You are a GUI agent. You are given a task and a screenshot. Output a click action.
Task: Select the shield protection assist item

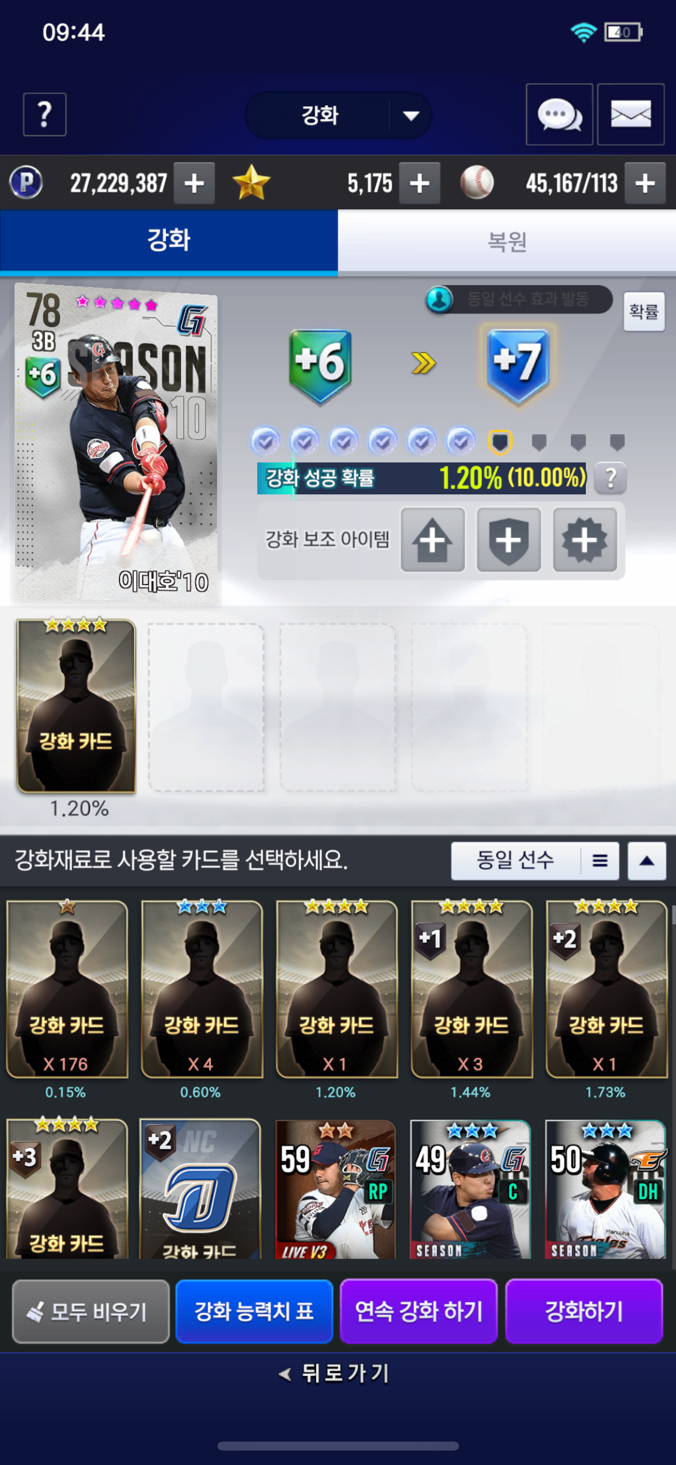click(509, 539)
